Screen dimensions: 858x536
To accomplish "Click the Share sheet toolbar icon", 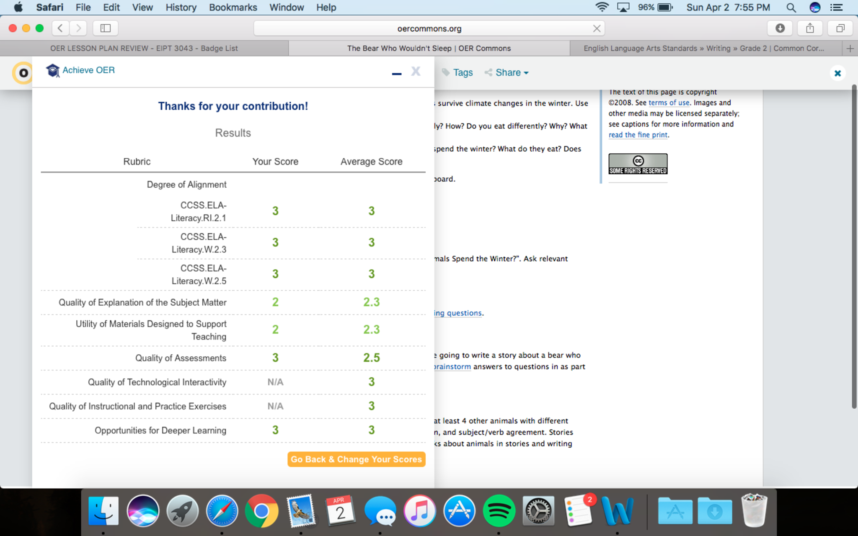I will (810, 28).
